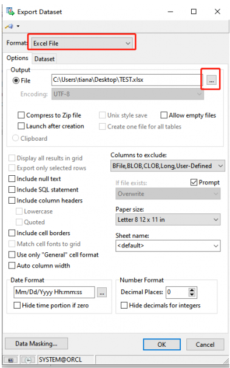
Task: Check Hide time portion if zero
Action: (17, 306)
